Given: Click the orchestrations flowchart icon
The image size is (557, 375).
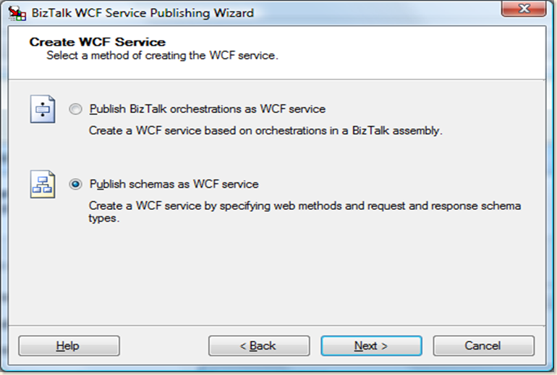Looking at the screenshot, I should 42,109.
